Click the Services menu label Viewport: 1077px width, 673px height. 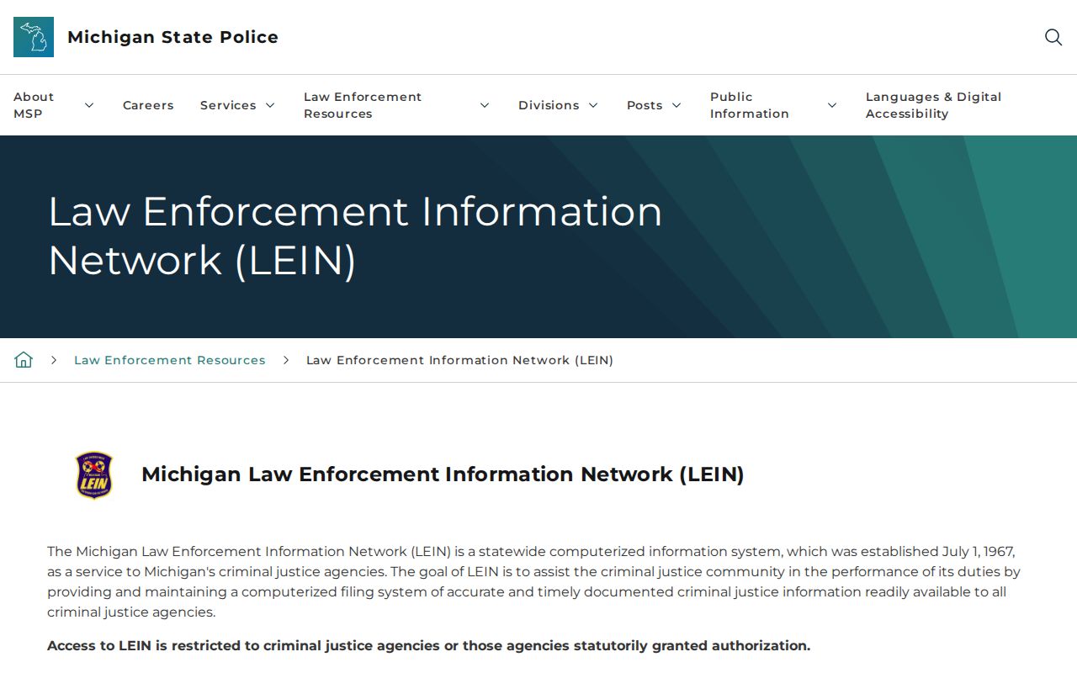pyautogui.click(x=228, y=105)
